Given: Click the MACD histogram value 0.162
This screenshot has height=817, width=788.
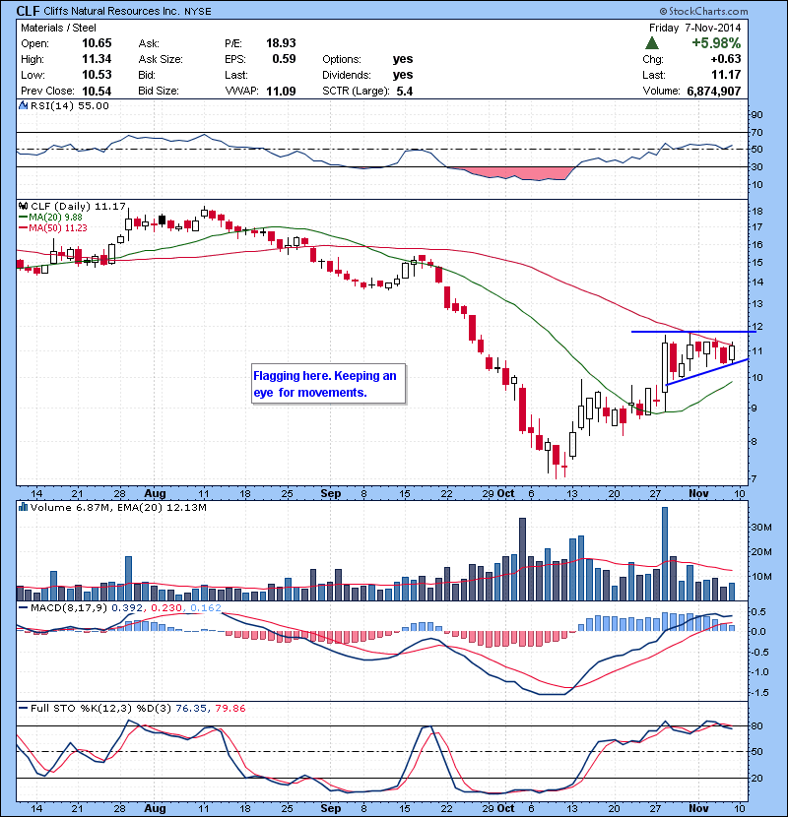Looking at the screenshot, I should click(x=206, y=608).
